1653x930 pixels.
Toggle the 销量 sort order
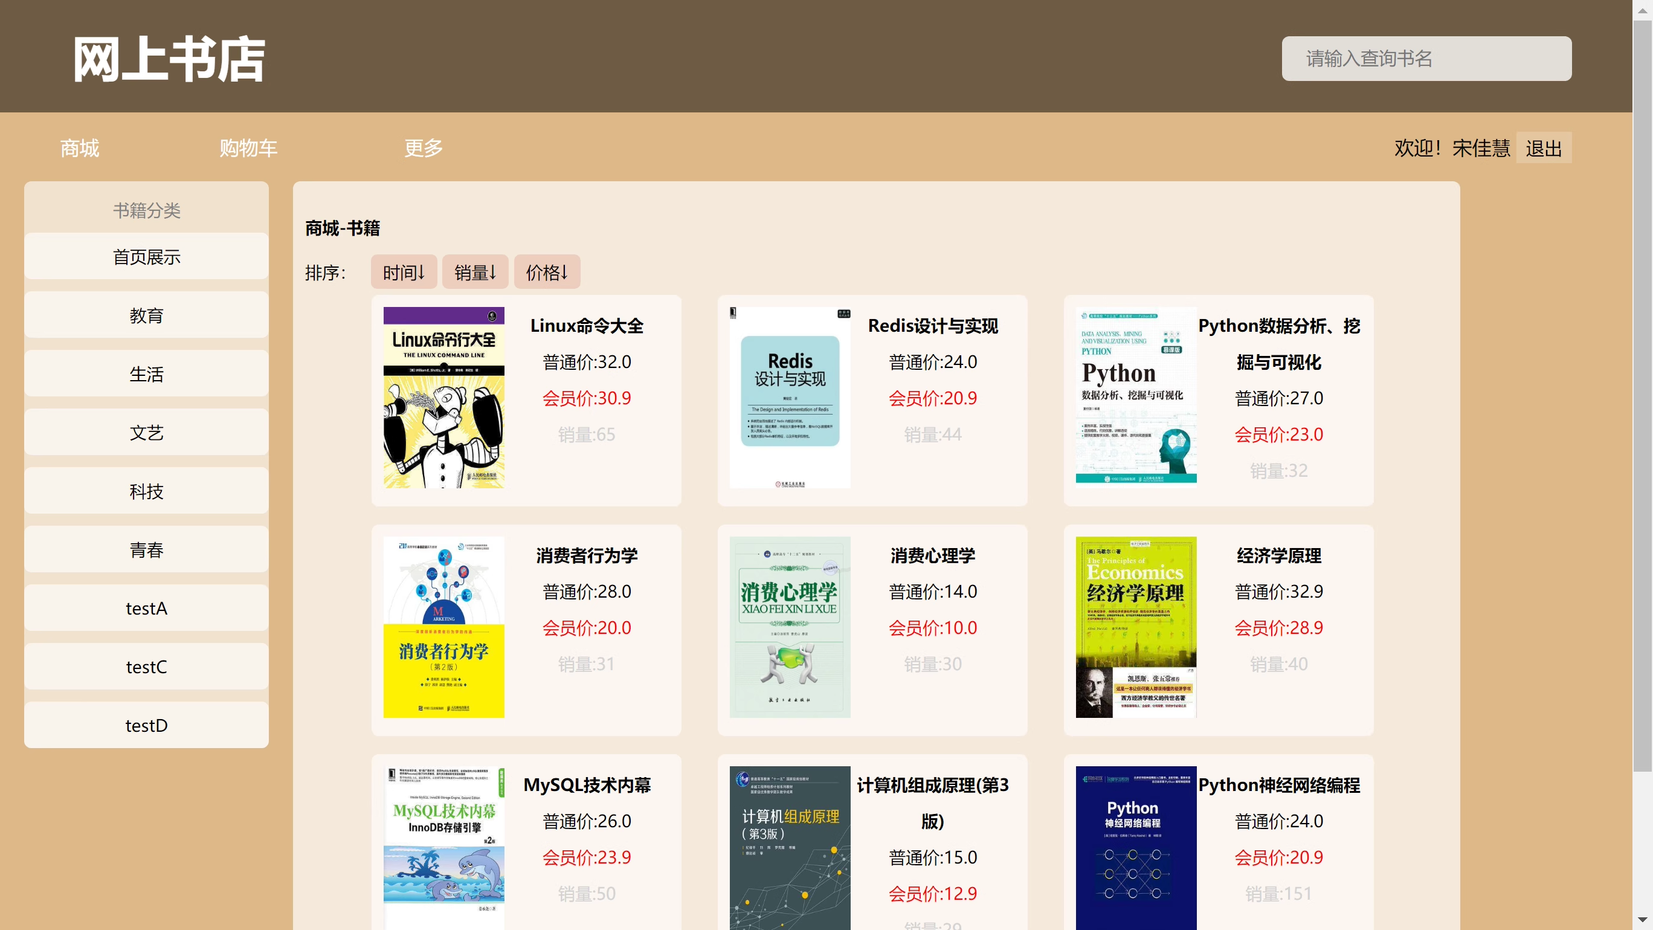[x=475, y=272]
